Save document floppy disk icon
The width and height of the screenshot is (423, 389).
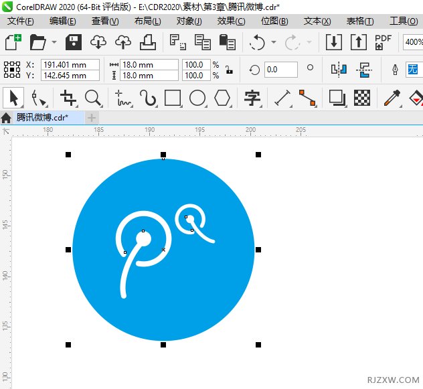point(74,42)
